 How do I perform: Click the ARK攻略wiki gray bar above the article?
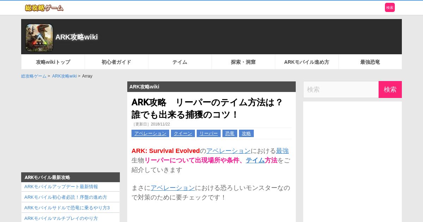[x=211, y=87]
